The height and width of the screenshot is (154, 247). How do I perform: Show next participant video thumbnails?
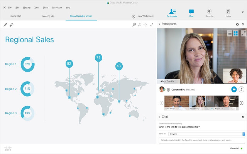(241, 103)
